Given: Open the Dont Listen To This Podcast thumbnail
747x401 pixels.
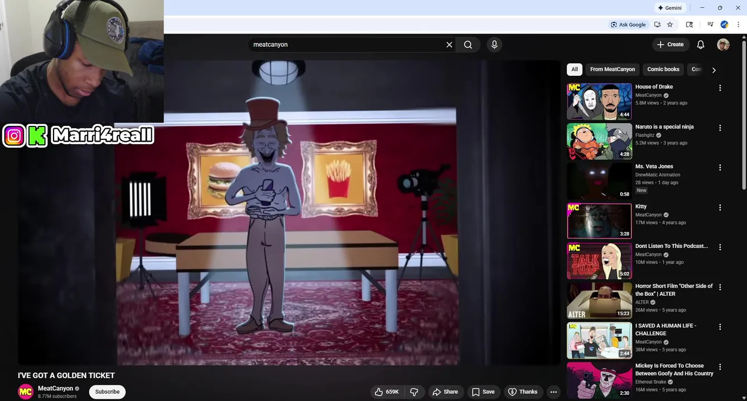Looking at the screenshot, I should pyautogui.click(x=599, y=261).
